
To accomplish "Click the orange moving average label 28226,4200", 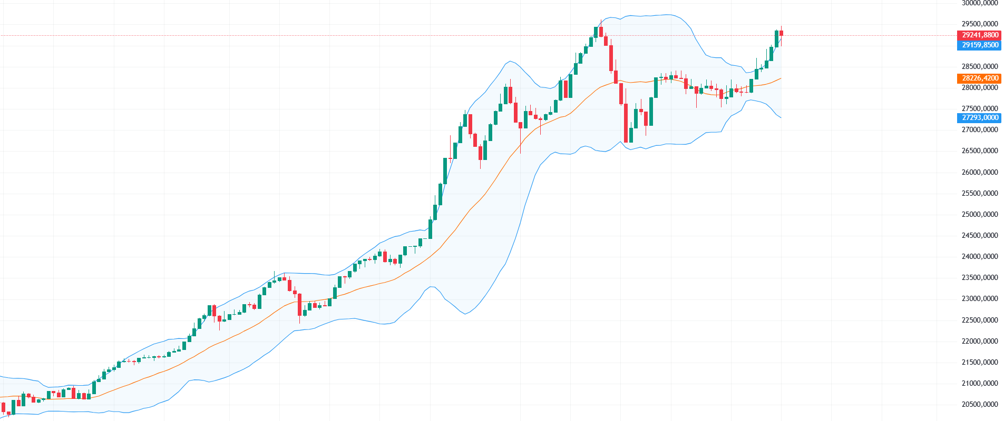I will [979, 78].
